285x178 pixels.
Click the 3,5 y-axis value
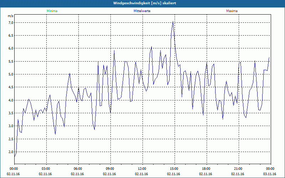[11, 113]
